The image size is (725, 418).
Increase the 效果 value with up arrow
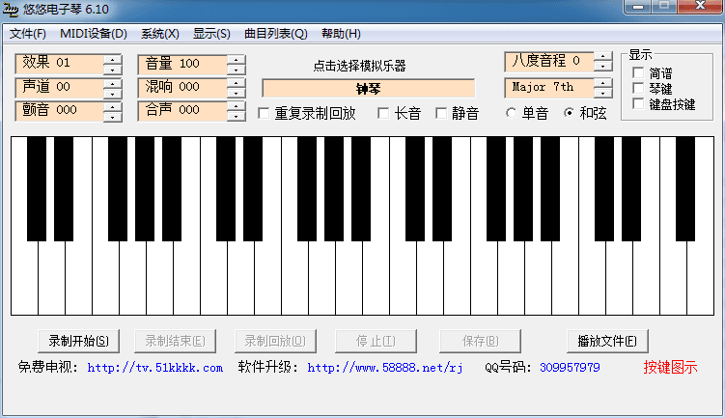tap(112, 59)
